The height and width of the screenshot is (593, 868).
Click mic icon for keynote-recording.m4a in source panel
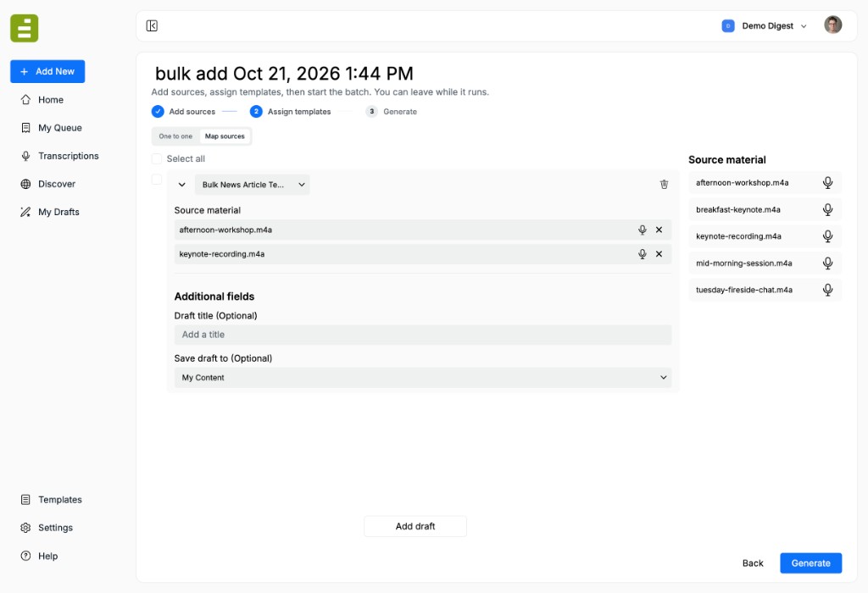(827, 236)
